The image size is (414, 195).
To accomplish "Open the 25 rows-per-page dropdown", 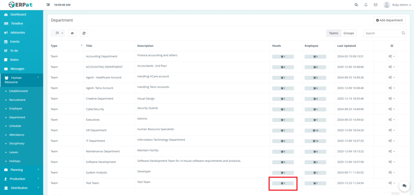I will tap(59, 33).
